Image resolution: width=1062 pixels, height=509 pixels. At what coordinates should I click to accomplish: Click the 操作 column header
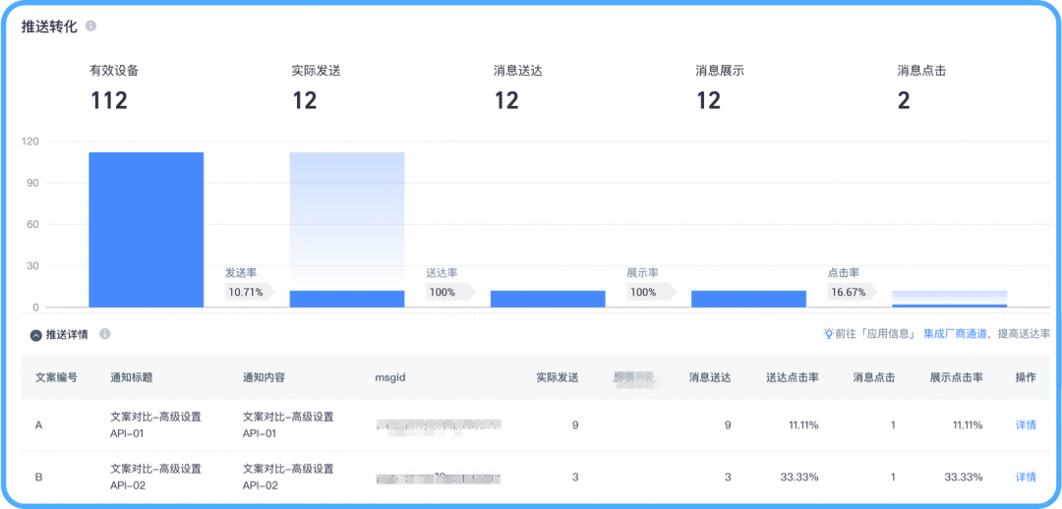pyautogui.click(x=1026, y=377)
